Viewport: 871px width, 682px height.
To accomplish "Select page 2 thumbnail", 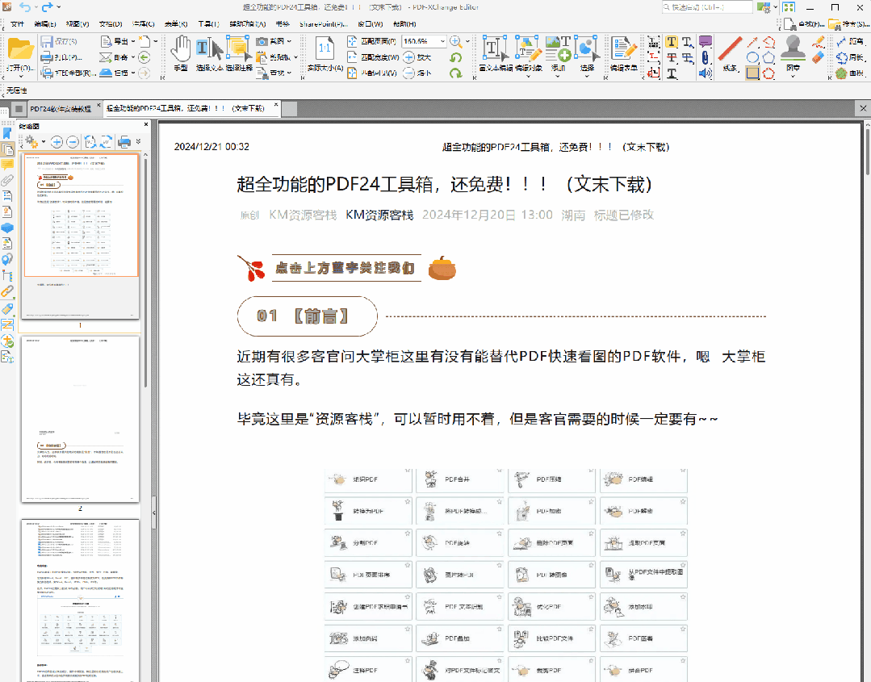I will 80,420.
